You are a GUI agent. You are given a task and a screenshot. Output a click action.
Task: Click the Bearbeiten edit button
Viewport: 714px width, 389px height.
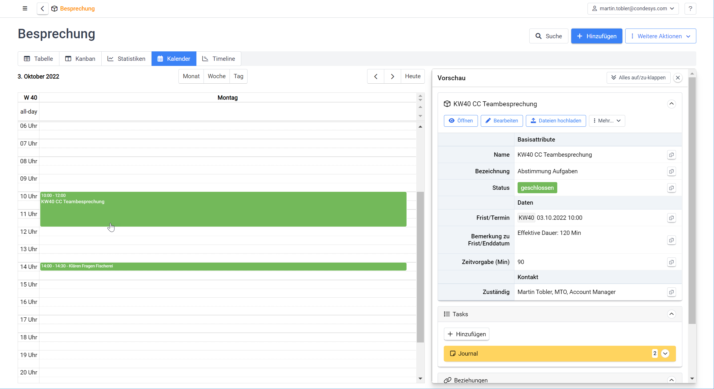502,121
